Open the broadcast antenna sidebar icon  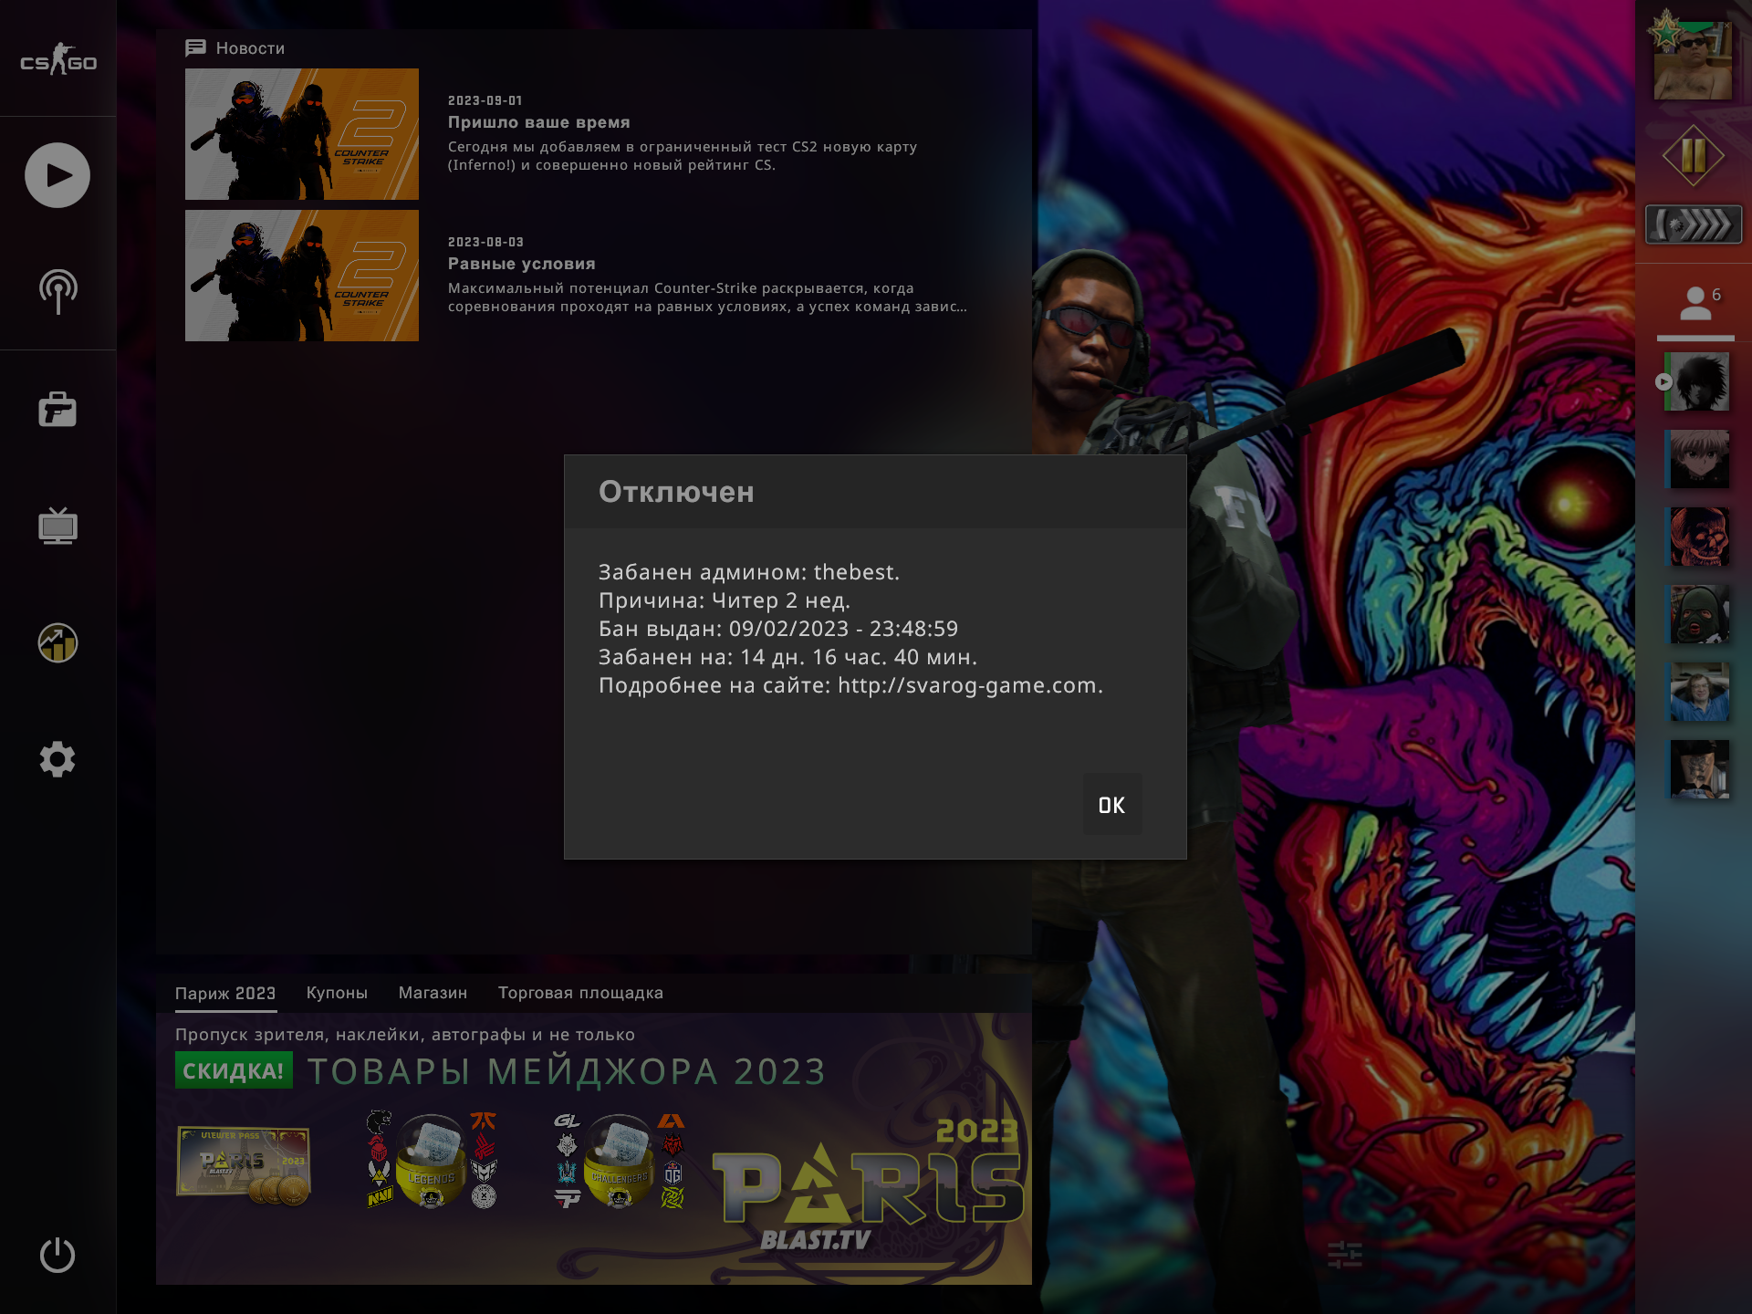coord(58,292)
